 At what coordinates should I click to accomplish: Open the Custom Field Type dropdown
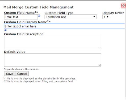point(71,17)
